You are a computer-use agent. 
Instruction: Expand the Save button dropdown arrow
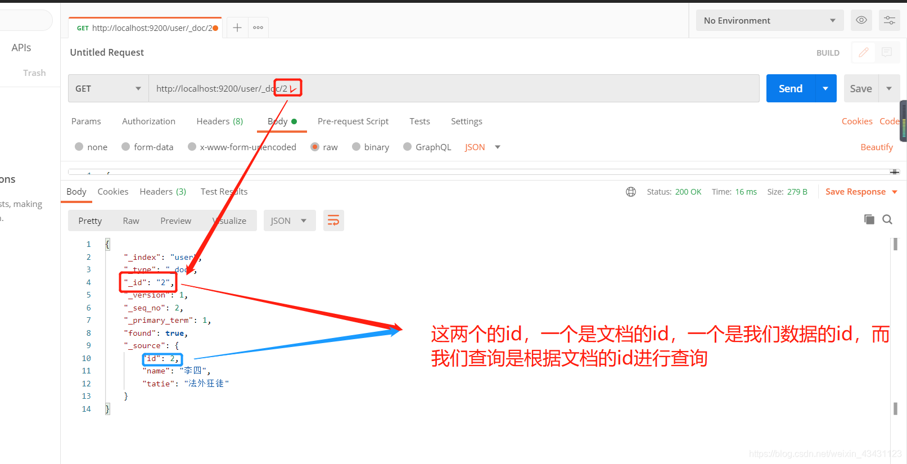pyautogui.click(x=889, y=88)
